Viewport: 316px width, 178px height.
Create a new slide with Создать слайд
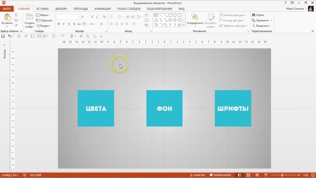pyautogui.click(x=29, y=21)
